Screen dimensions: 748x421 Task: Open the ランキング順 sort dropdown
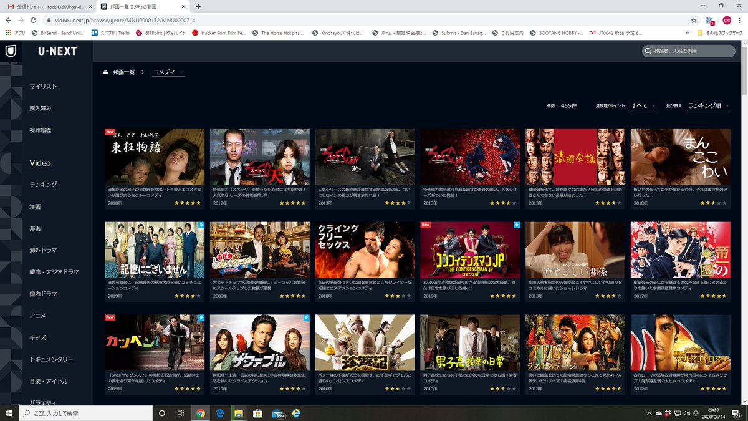tap(709, 106)
